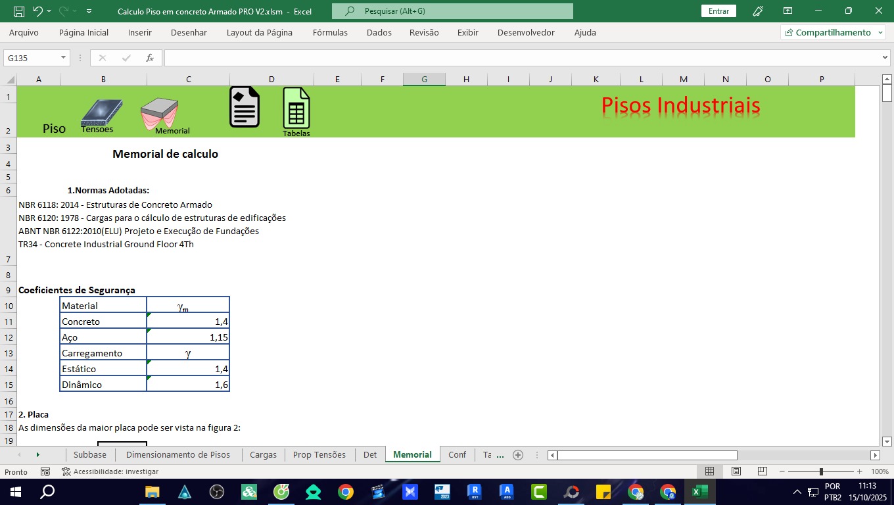The height and width of the screenshot is (505, 894).
Task: Click the zoom slider handle
Action: coord(821,471)
